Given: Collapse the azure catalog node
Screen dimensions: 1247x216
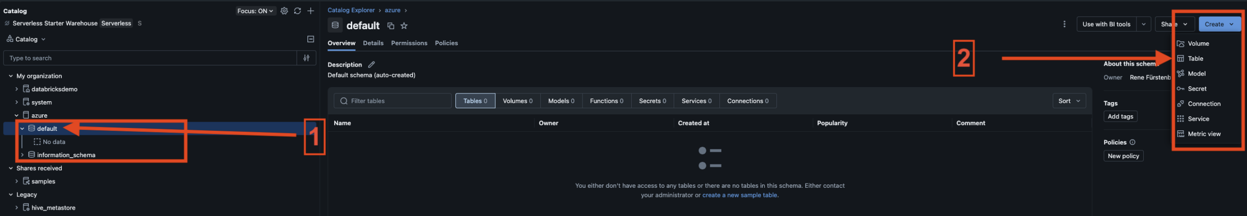Looking at the screenshot, I should click(17, 115).
